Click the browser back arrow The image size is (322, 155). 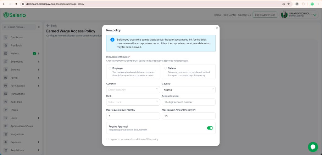(x=4, y=4)
